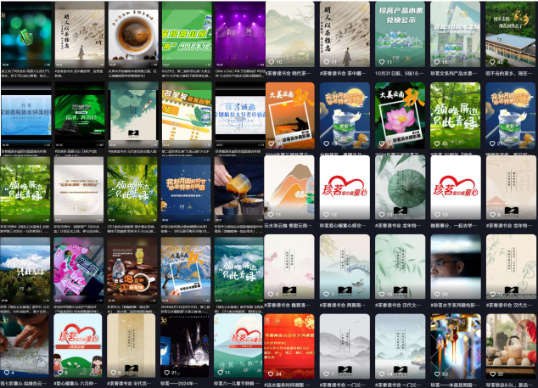Tap the heart on the 珍茗产品水票兑换公示 video

pyautogui.click(x=382, y=62)
